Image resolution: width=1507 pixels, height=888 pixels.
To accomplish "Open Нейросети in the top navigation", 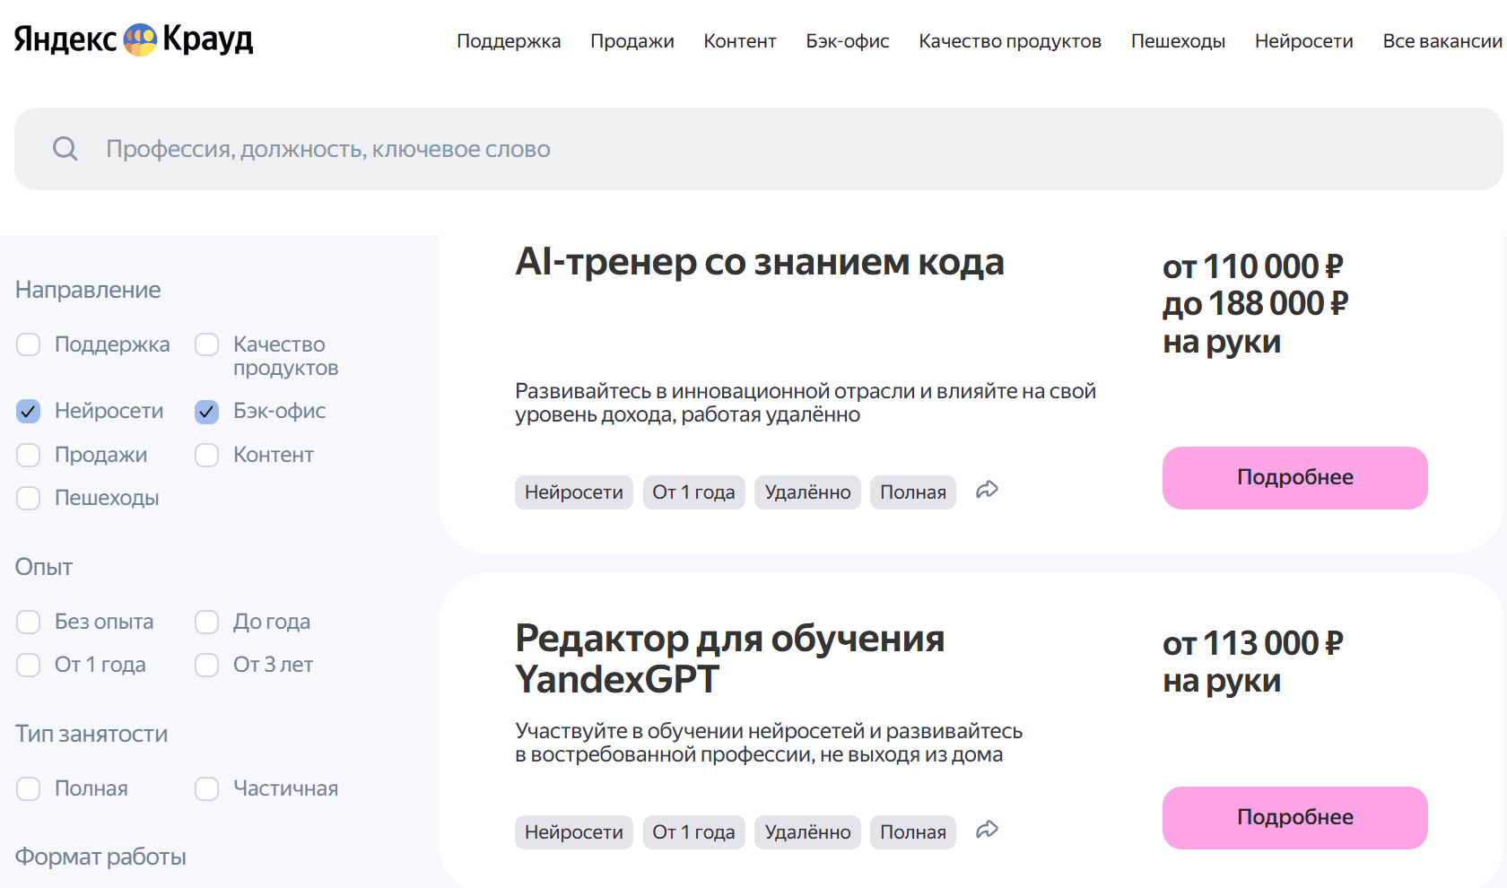I will point(1304,41).
